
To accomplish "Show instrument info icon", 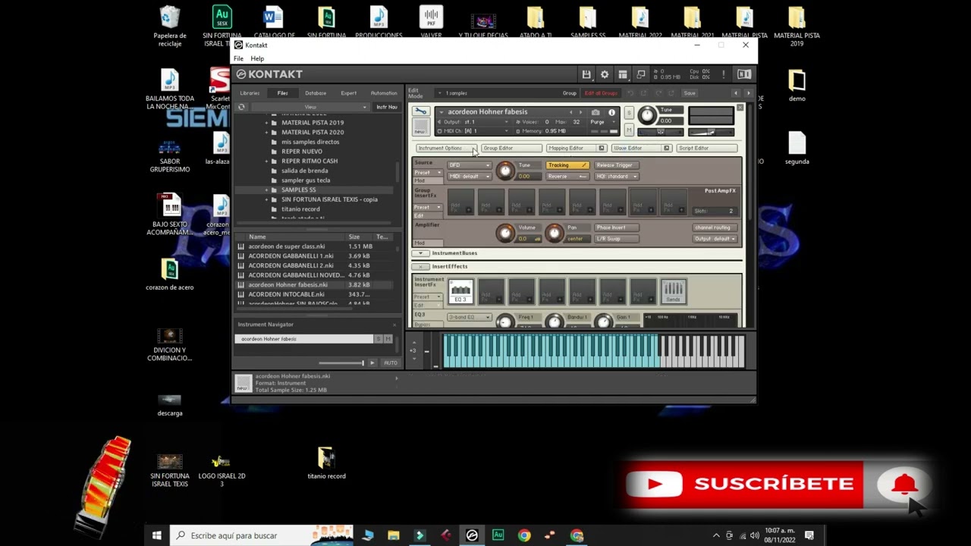I will pos(611,112).
